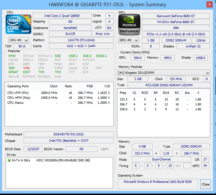Click the µCU value BA field

pos(109,28)
